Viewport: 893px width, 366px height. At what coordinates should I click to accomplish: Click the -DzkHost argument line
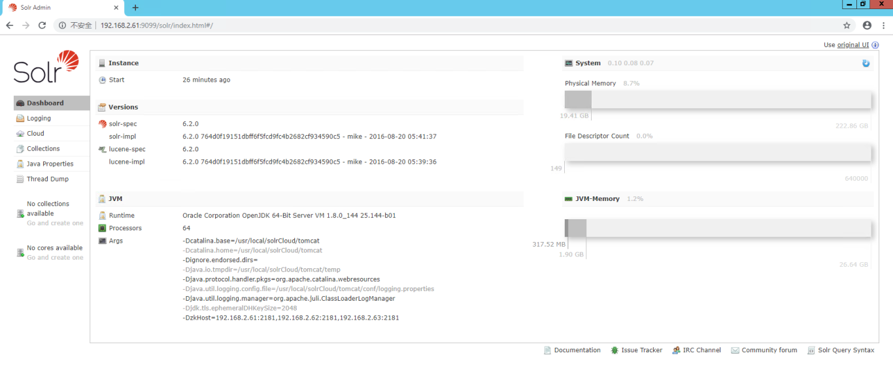click(x=291, y=318)
